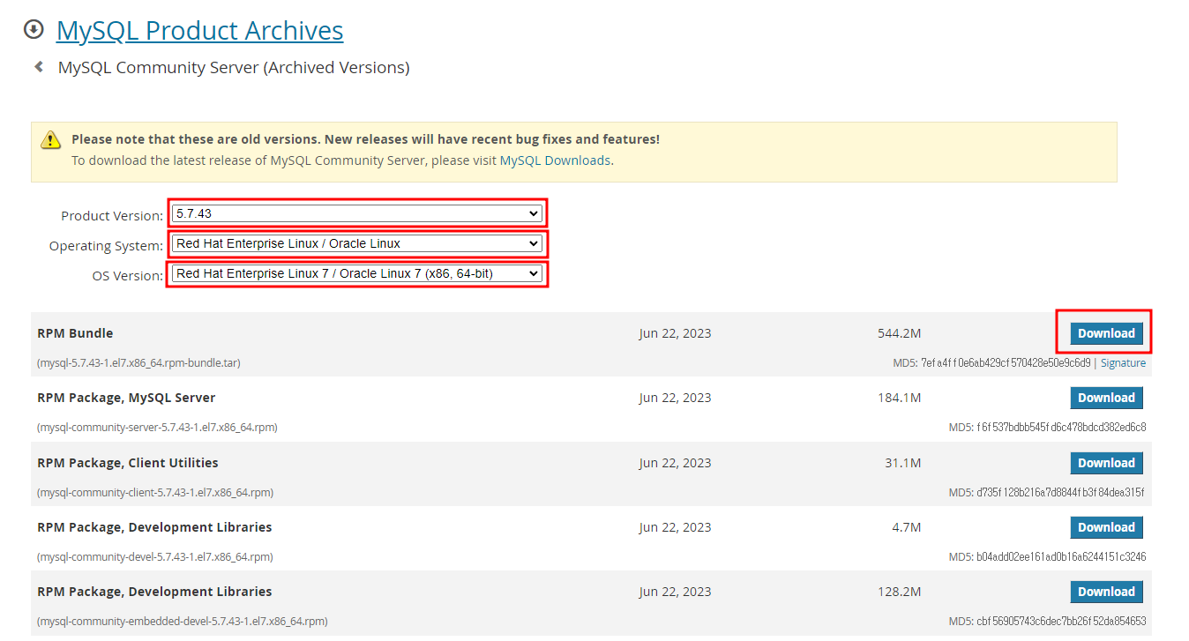Open the Signature link for RPM Bundle
Viewport: 1189px width, 641px height.
click(1123, 362)
